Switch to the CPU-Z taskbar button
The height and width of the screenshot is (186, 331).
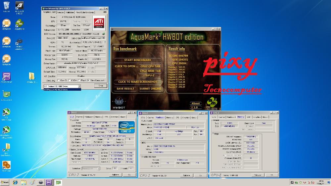[49, 182]
